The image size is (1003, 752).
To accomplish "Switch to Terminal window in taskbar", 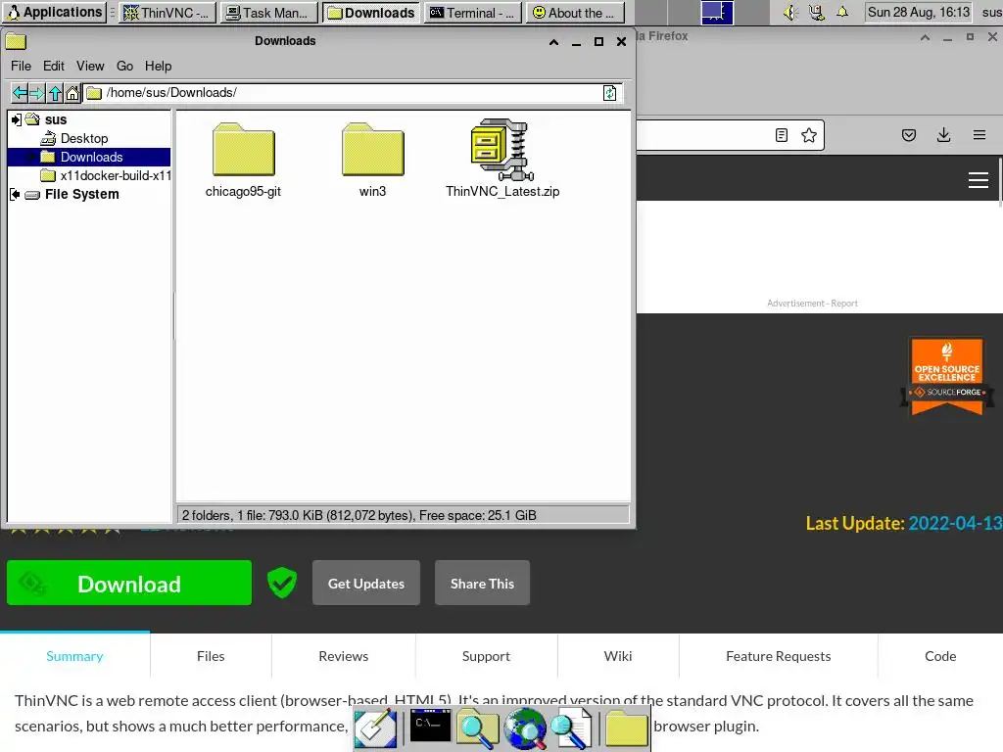I will point(473,13).
